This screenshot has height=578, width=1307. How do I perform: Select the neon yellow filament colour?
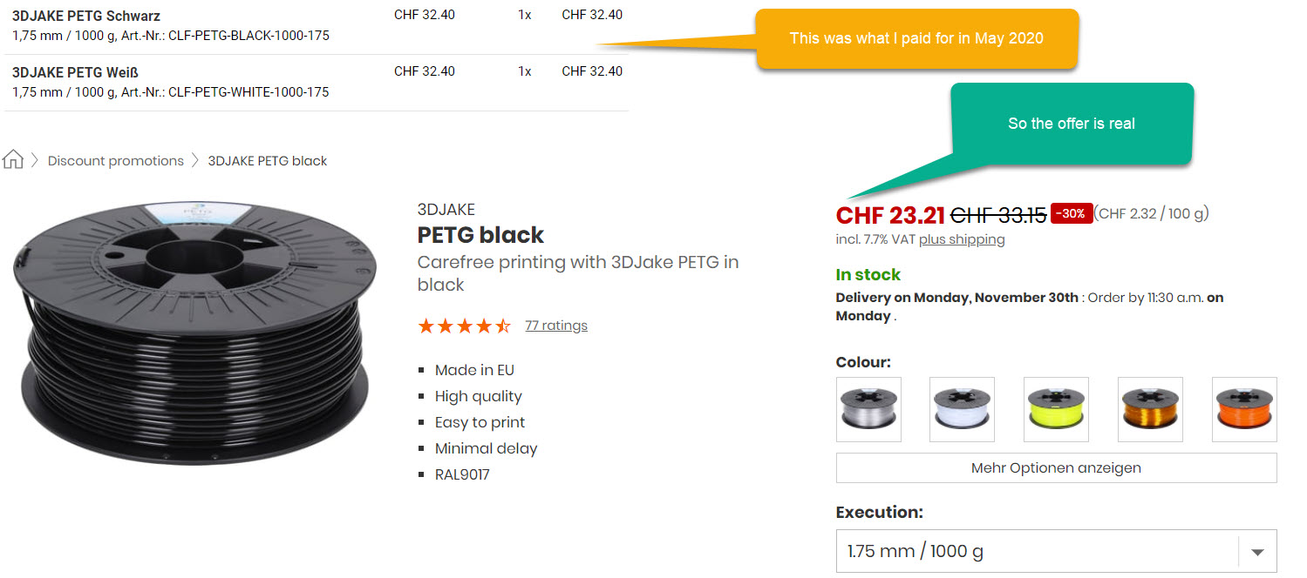(1056, 409)
